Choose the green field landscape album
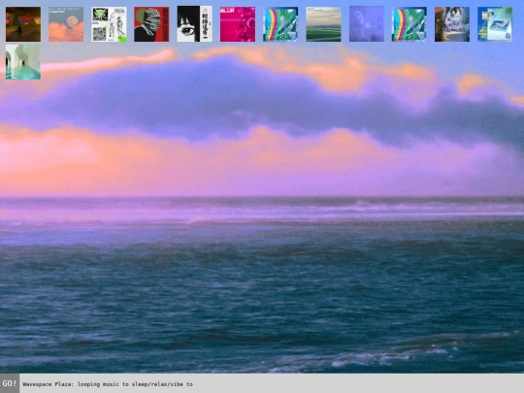Screen dimensions: 524x393 pyautogui.click(x=323, y=24)
